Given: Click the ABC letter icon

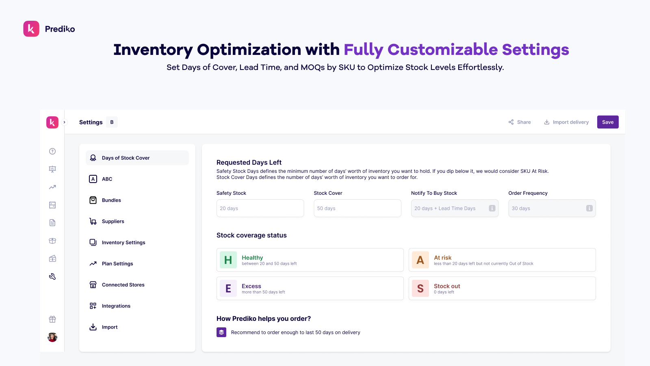Looking at the screenshot, I should click(93, 179).
